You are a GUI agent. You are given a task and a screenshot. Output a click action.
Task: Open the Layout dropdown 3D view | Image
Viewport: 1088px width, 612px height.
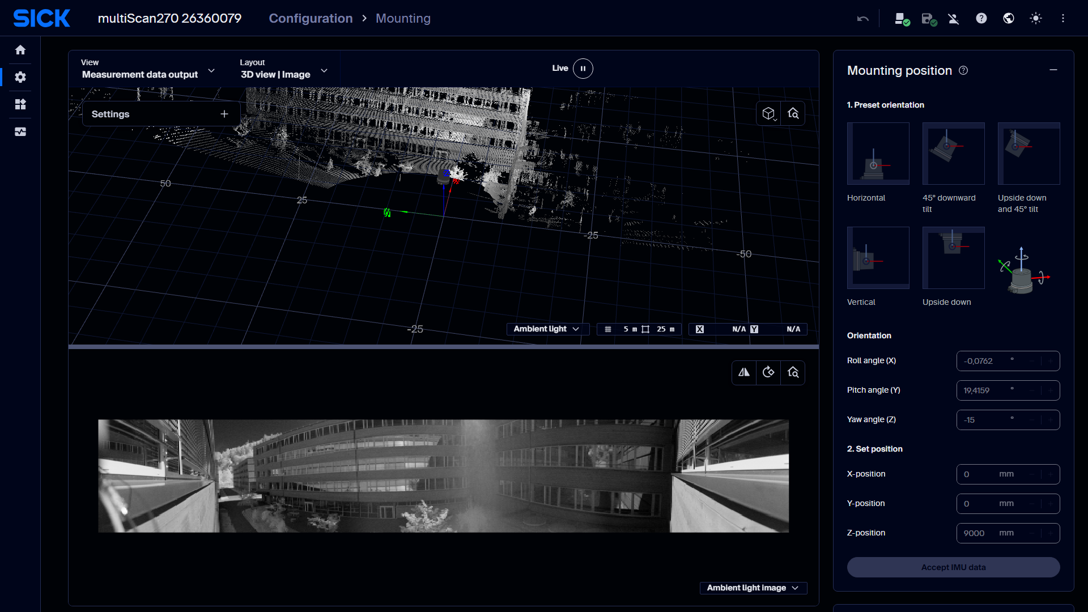pyautogui.click(x=284, y=69)
